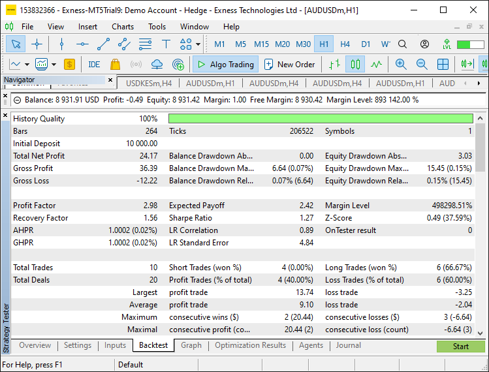Open the cloud VPS hosting icon
Viewport: 489px width, 372px height.
click(157, 65)
